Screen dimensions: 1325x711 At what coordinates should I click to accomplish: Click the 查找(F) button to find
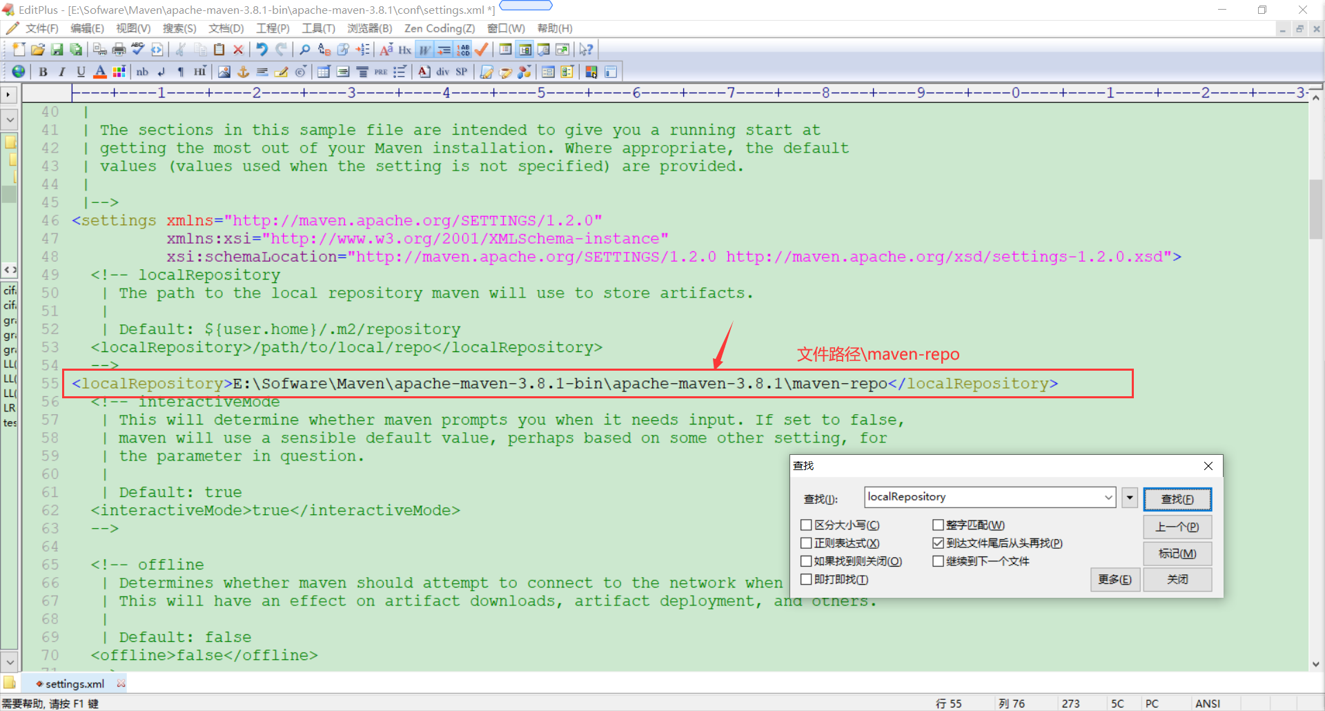(x=1177, y=498)
